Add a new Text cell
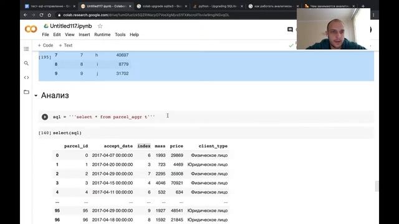This screenshot has height=224, width=399. click(65, 45)
